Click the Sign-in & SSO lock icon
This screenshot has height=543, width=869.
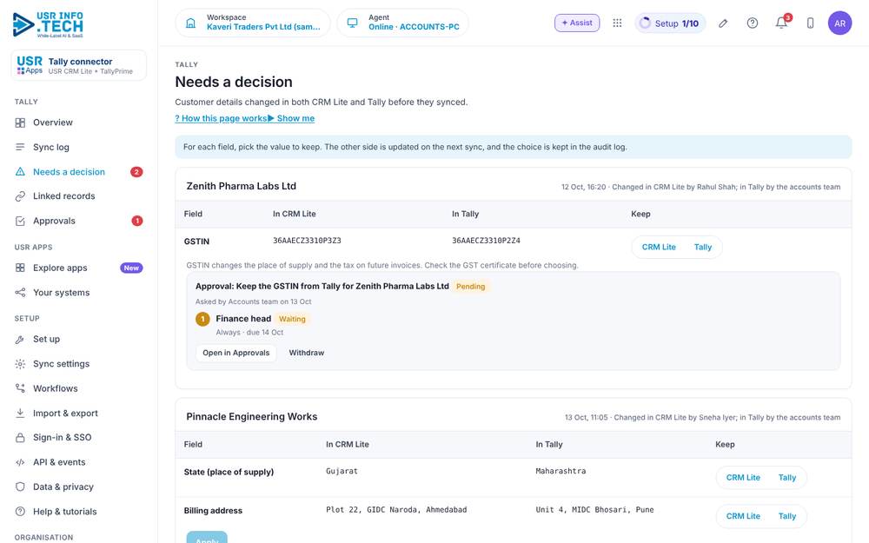click(20, 438)
